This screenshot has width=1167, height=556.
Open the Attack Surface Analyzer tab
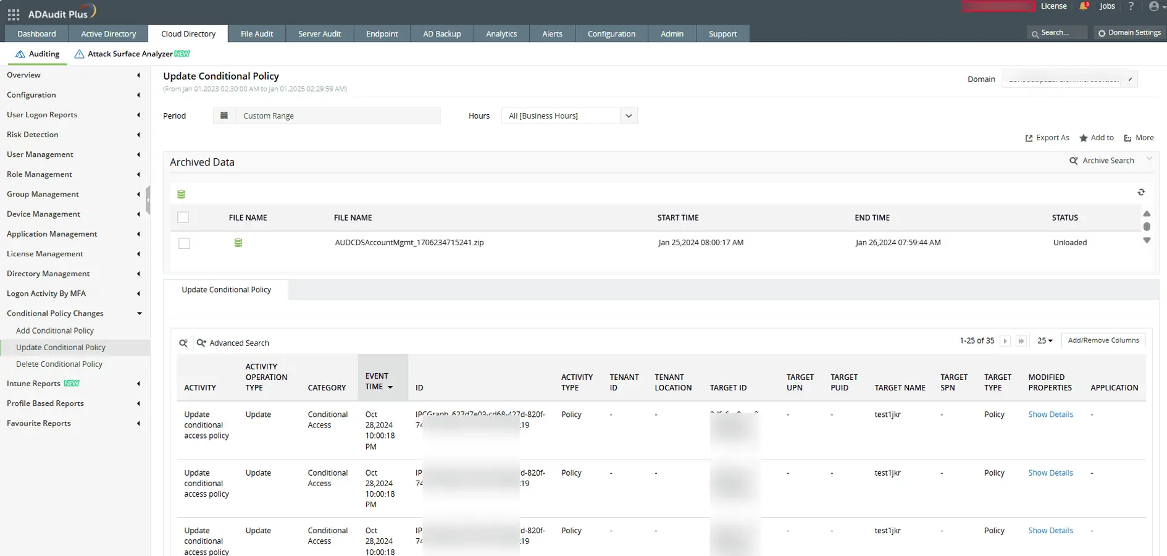click(132, 54)
